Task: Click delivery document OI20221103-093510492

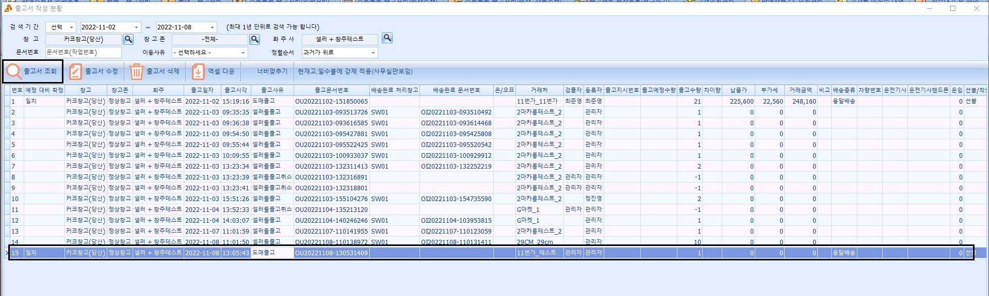Action: click(457, 112)
